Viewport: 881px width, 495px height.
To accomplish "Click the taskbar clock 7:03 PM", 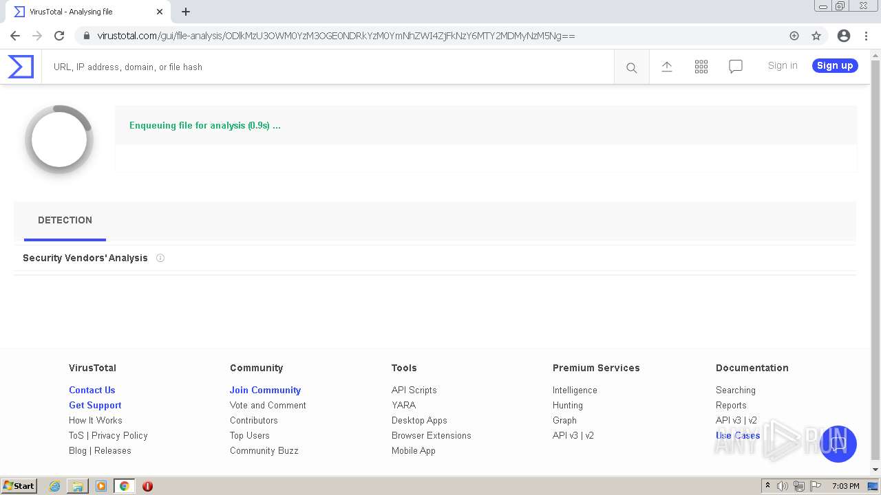I will tap(845, 486).
